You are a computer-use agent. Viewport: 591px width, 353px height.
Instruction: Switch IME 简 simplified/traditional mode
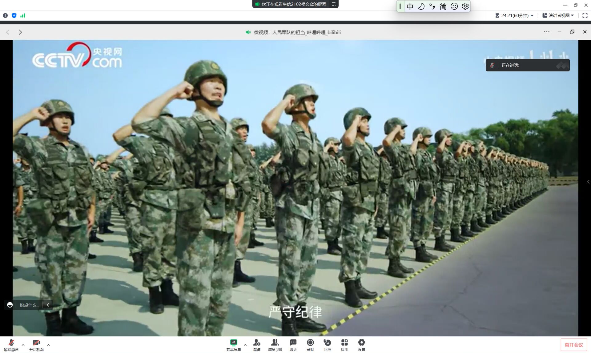point(443,6)
